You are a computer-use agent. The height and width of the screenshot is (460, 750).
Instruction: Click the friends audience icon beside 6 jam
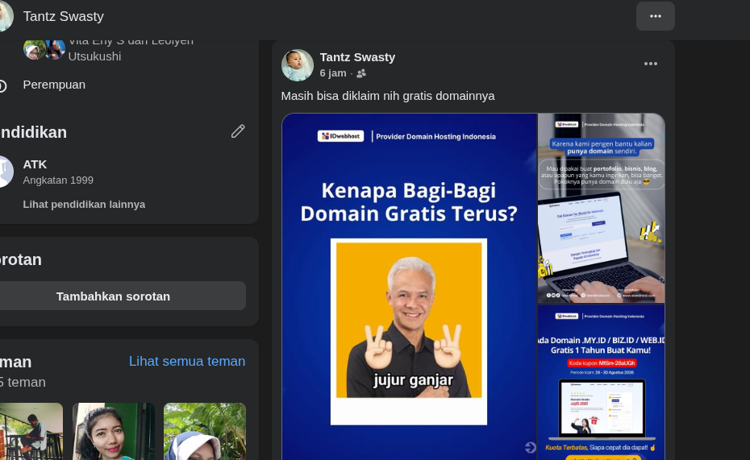(x=361, y=73)
